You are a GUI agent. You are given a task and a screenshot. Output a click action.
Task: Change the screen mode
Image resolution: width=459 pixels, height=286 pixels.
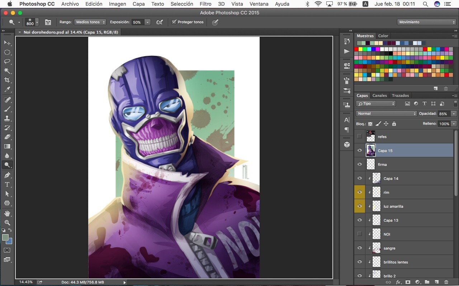7,260
